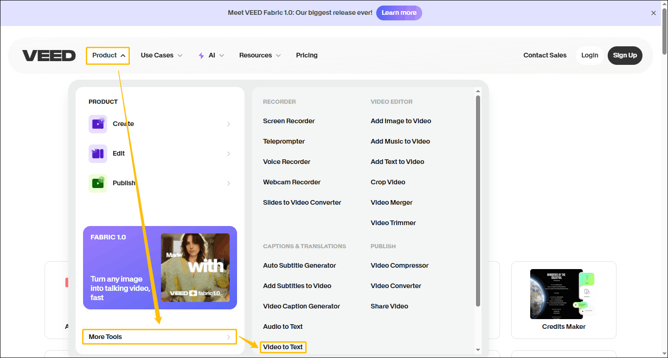Open the Fabric 1.0 promo card

point(160,267)
